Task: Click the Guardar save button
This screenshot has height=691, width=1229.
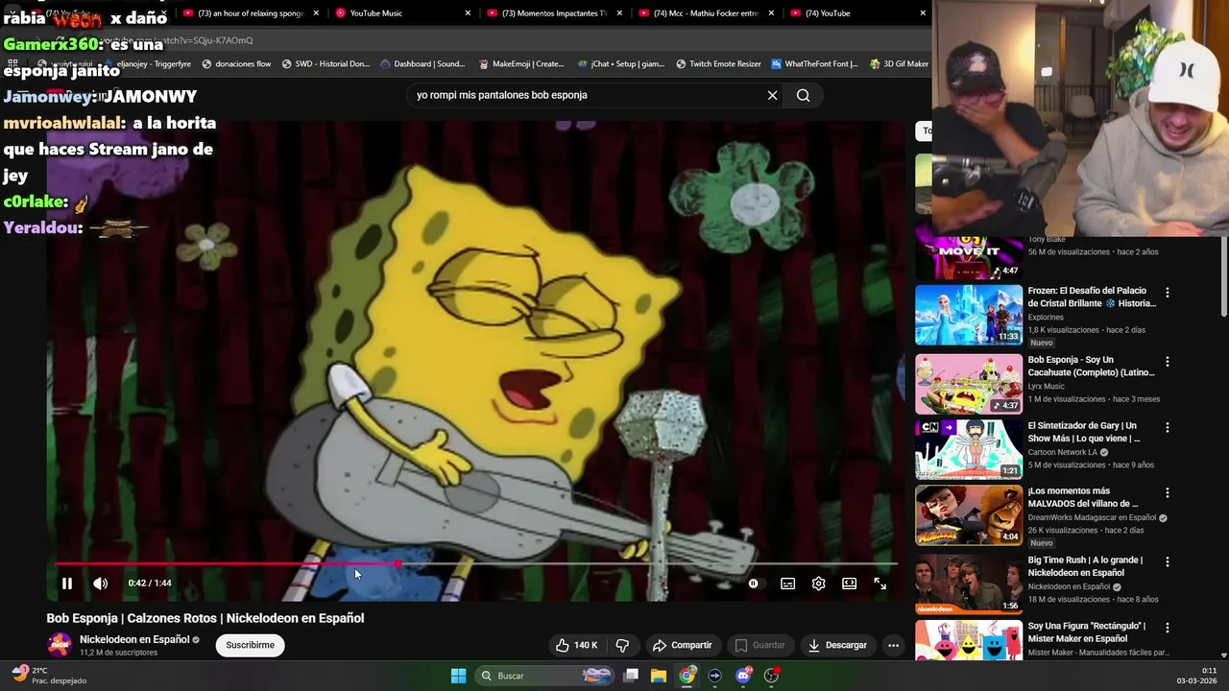Action: click(759, 645)
